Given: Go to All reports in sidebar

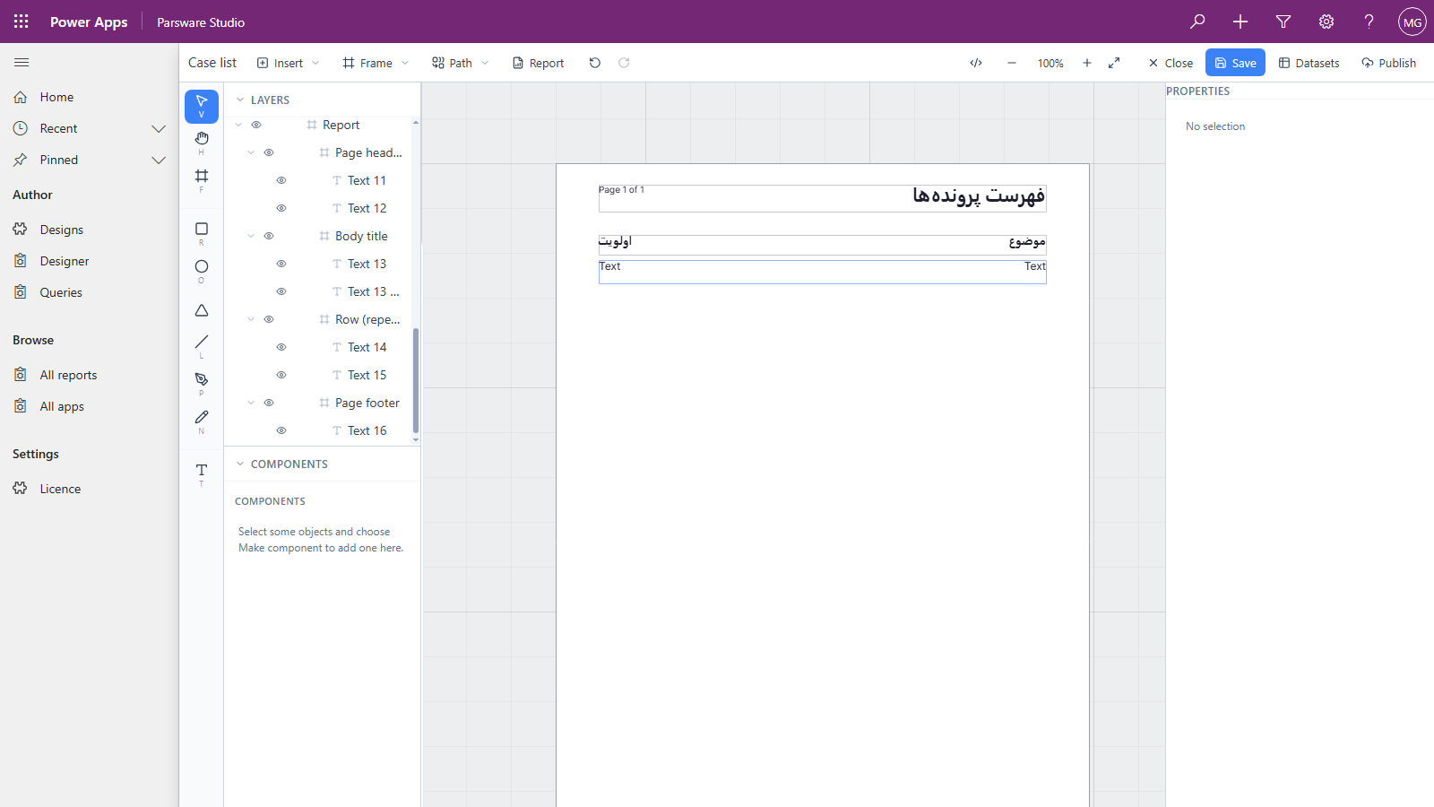Looking at the screenshot, I should [x=68, y=375].
